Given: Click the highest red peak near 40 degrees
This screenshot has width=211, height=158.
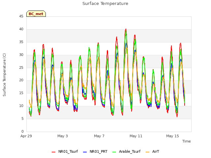Looking at the screenshot, I should [x=126, y=29].
